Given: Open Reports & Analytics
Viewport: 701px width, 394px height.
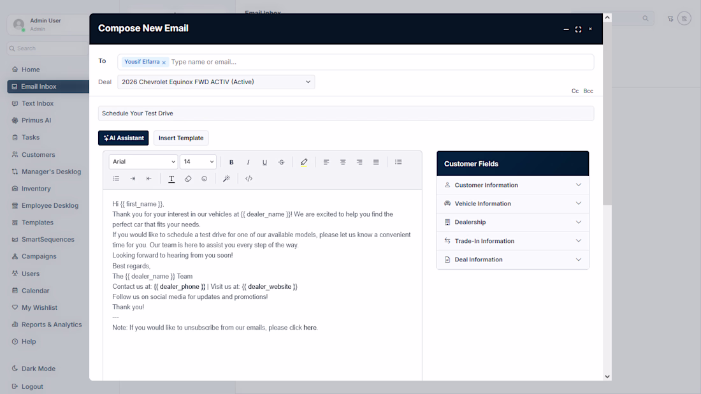Looking at the screenshot, I should pyautogui.click(x=48, y=325).
